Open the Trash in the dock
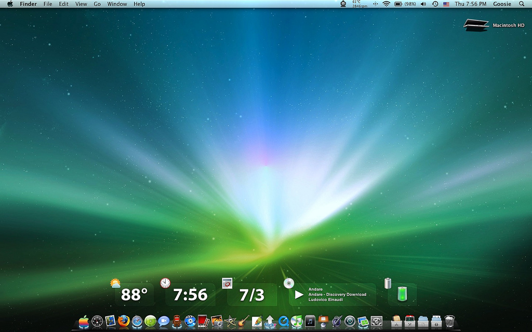Screen dimensions: 532x332 [x=449, y=321]
